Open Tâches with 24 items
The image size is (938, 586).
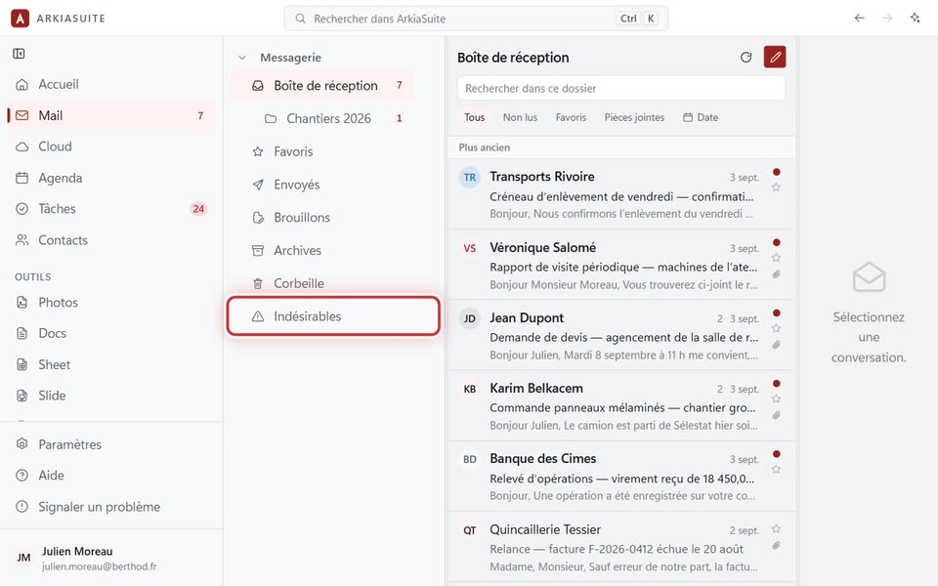point(111,209)
